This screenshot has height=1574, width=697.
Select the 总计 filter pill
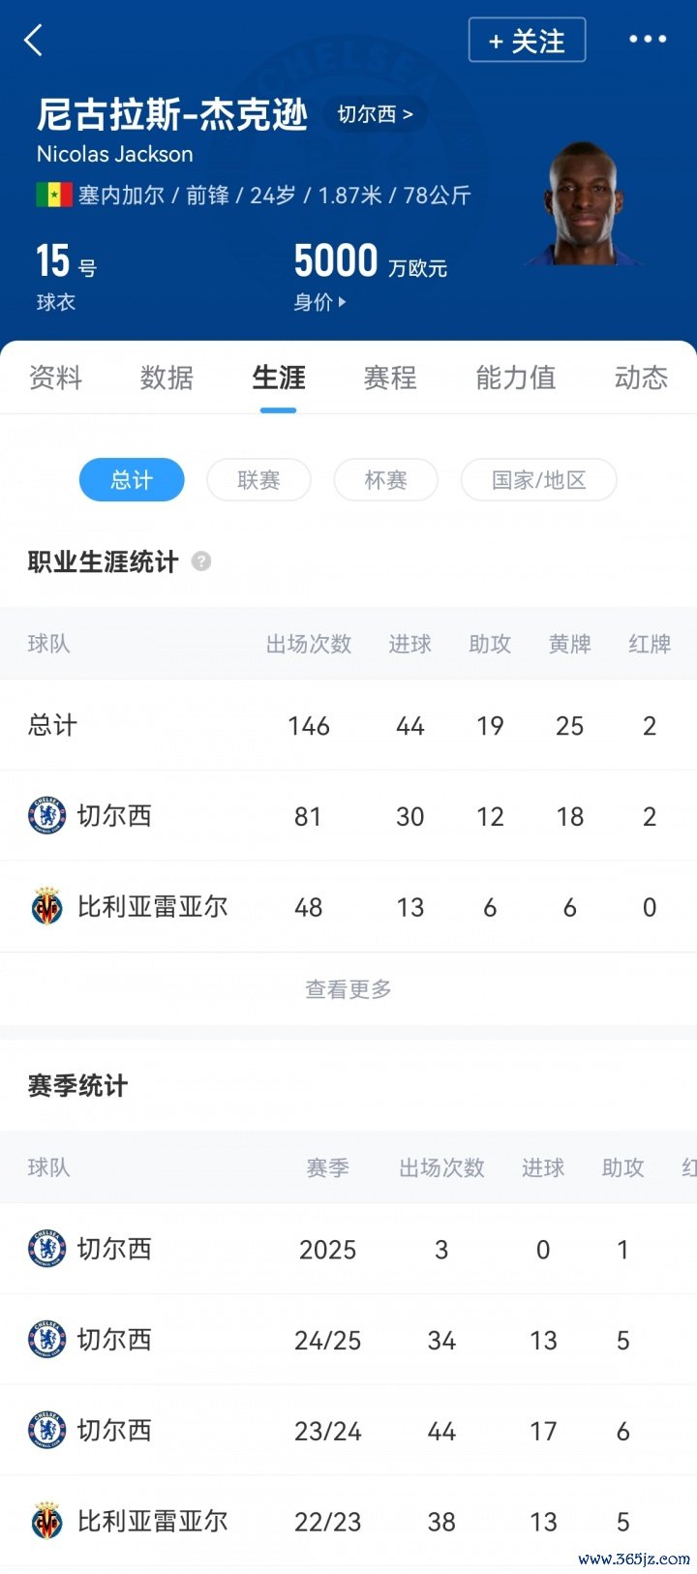132,480
